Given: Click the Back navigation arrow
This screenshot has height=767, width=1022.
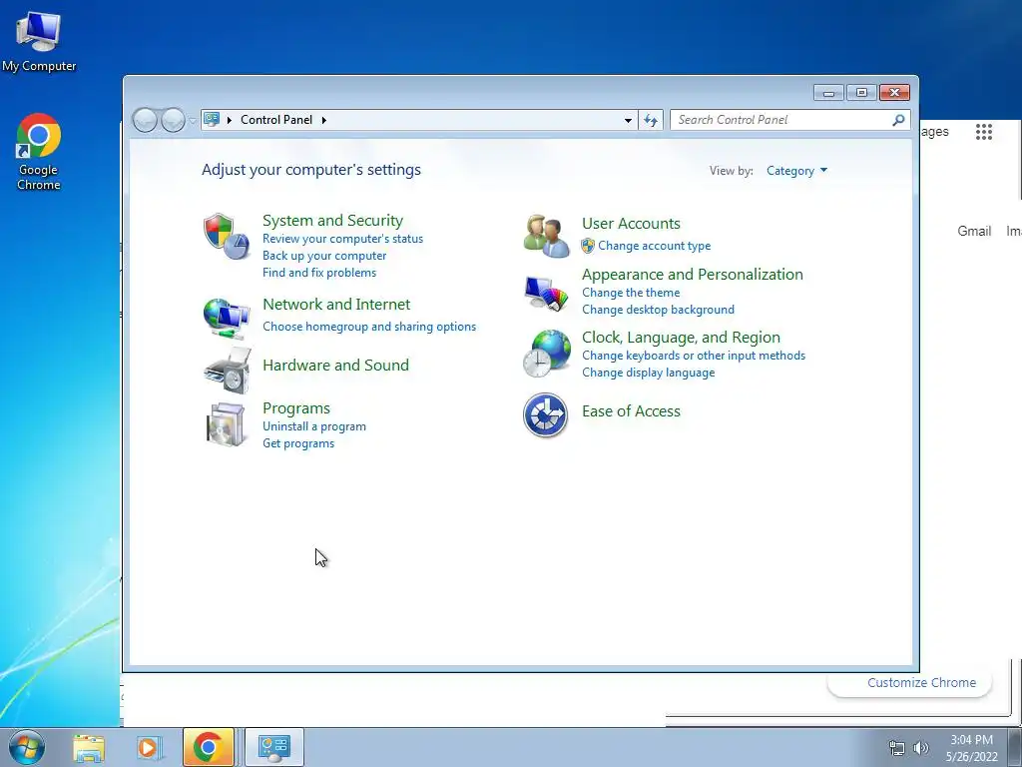Looking at the screenshot, I should click(145, 120).
